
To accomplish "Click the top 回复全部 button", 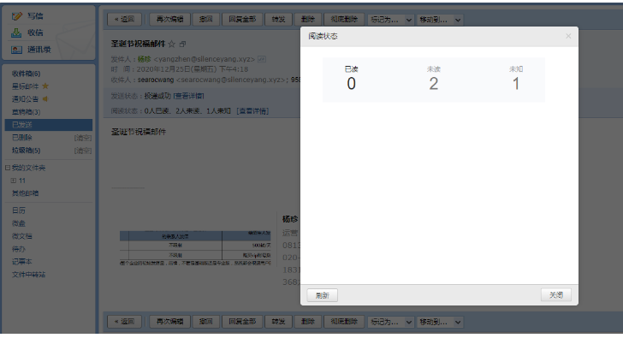I will coord(242,20).
